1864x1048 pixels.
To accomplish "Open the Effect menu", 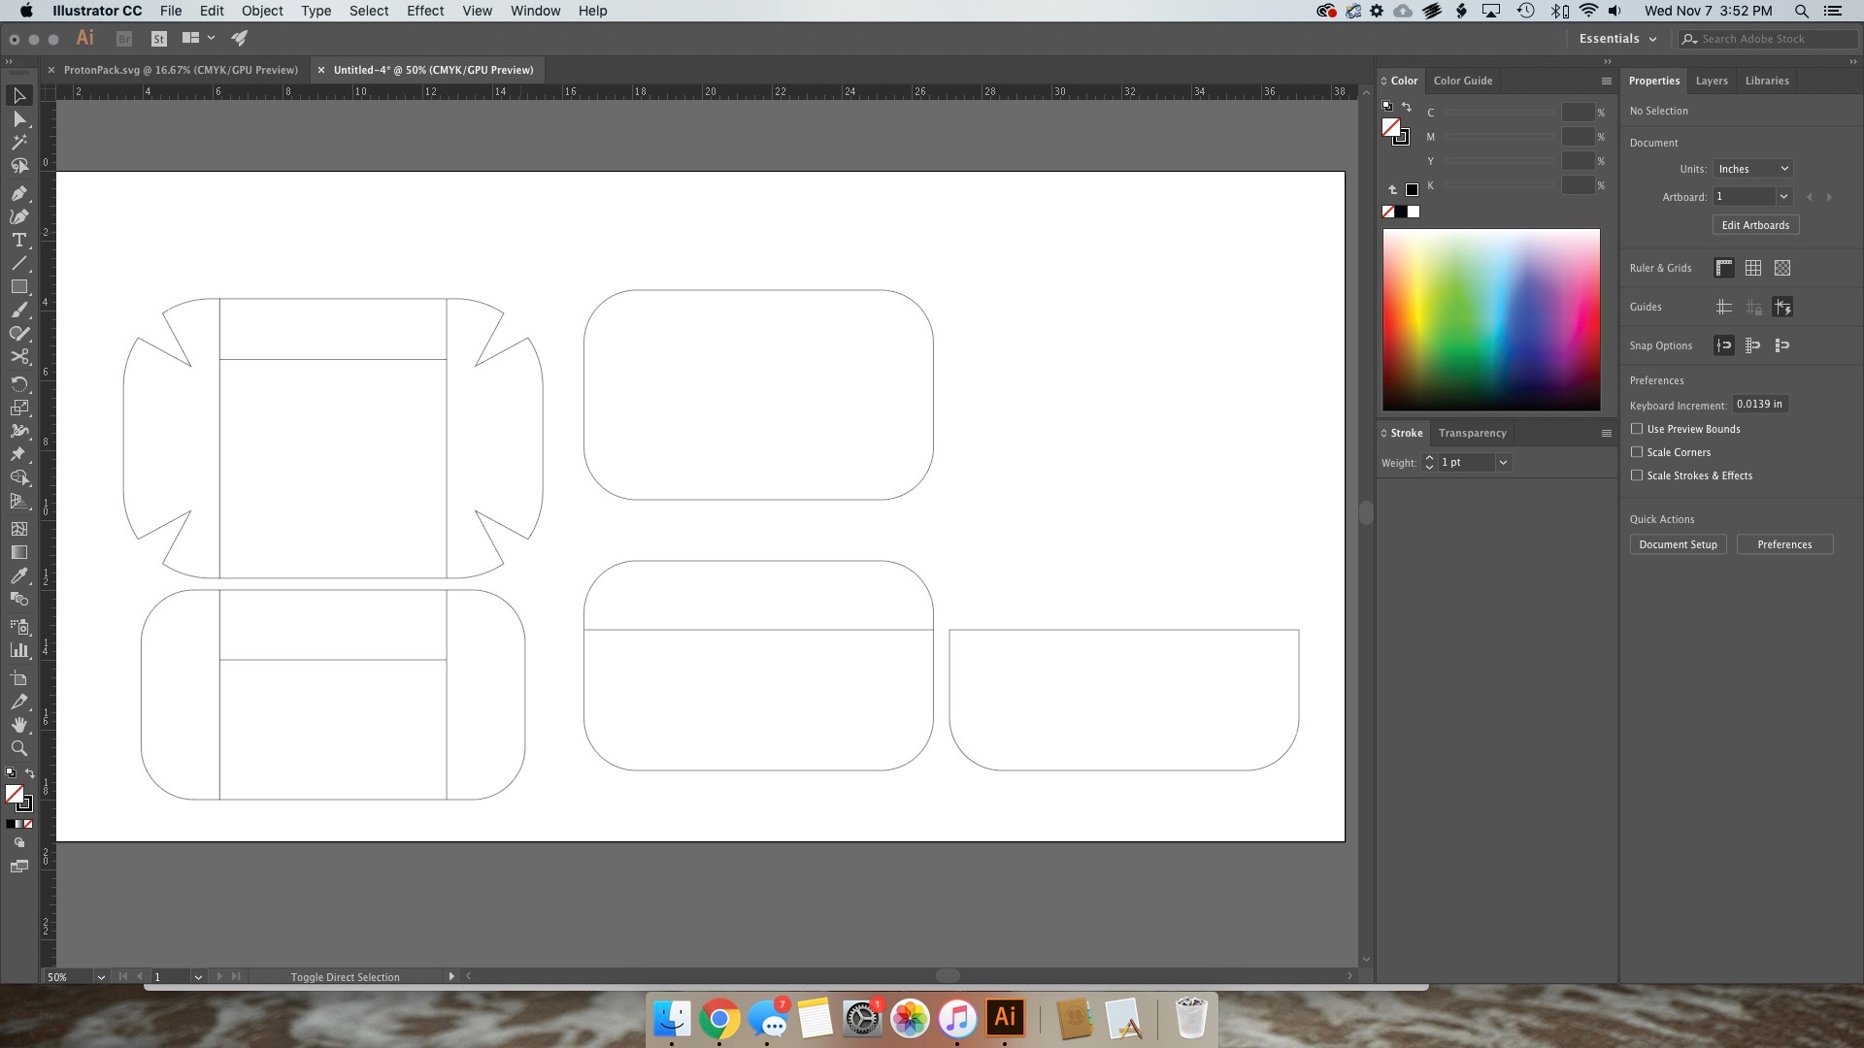I will pos(424,11).
